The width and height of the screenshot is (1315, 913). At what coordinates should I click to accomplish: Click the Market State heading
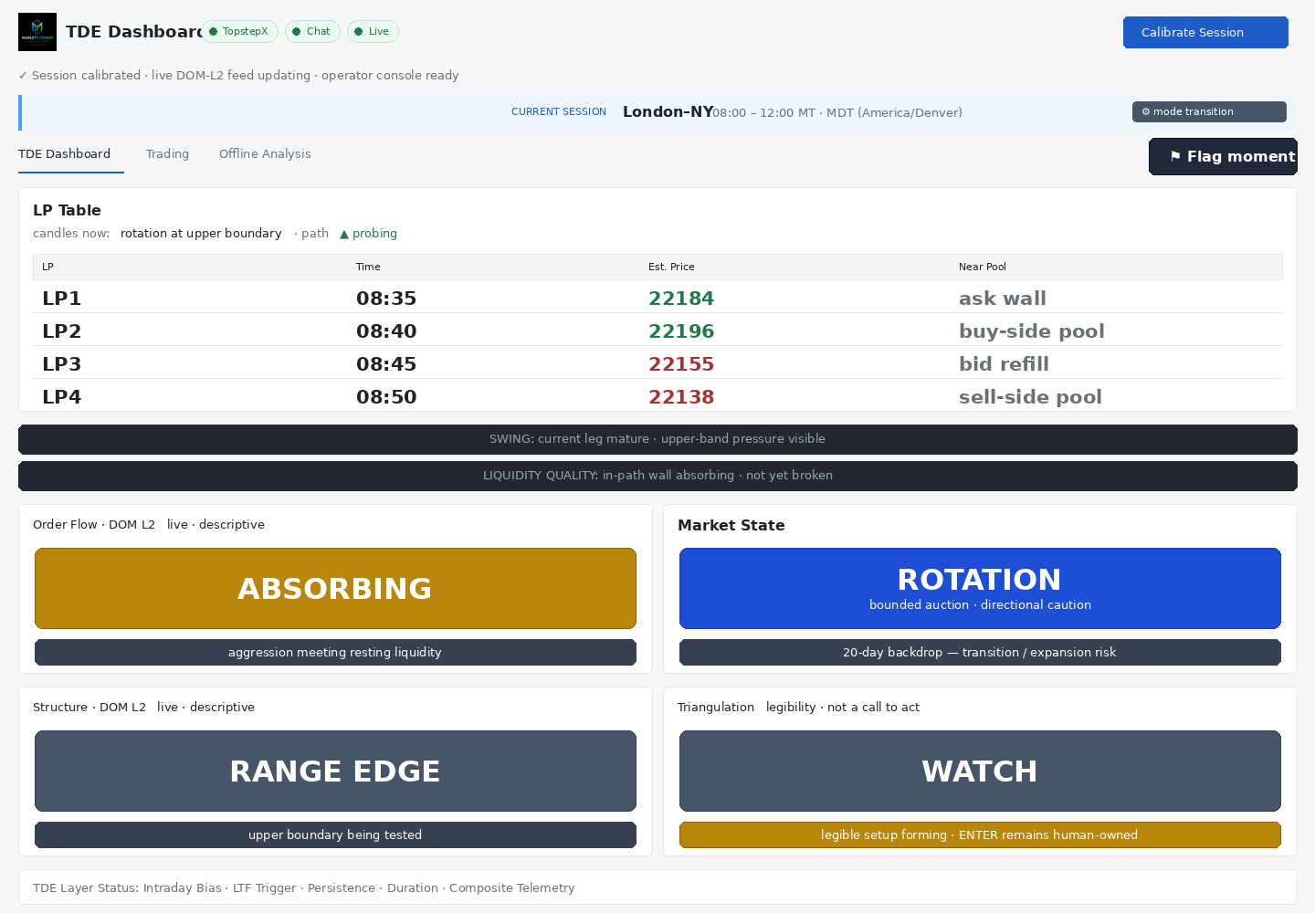point(731,525)
